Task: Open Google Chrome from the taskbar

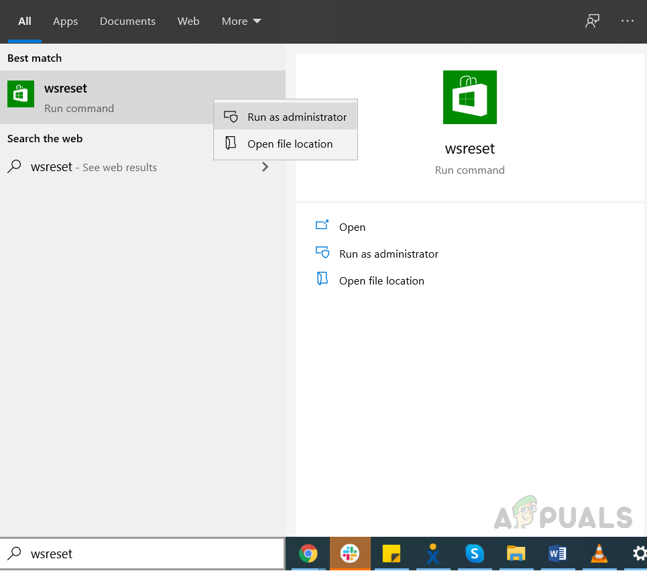Action: (x=308, y=554)
